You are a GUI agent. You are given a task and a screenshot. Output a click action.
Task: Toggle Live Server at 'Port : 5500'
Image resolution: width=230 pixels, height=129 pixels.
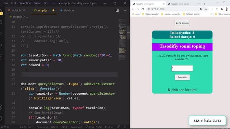pos(93,127)
